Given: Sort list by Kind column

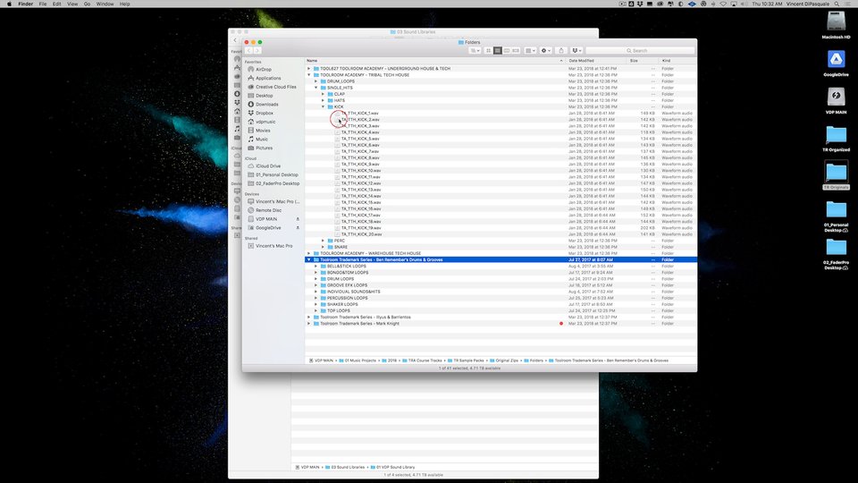Looking at the screenshot, I should point(677,61).
